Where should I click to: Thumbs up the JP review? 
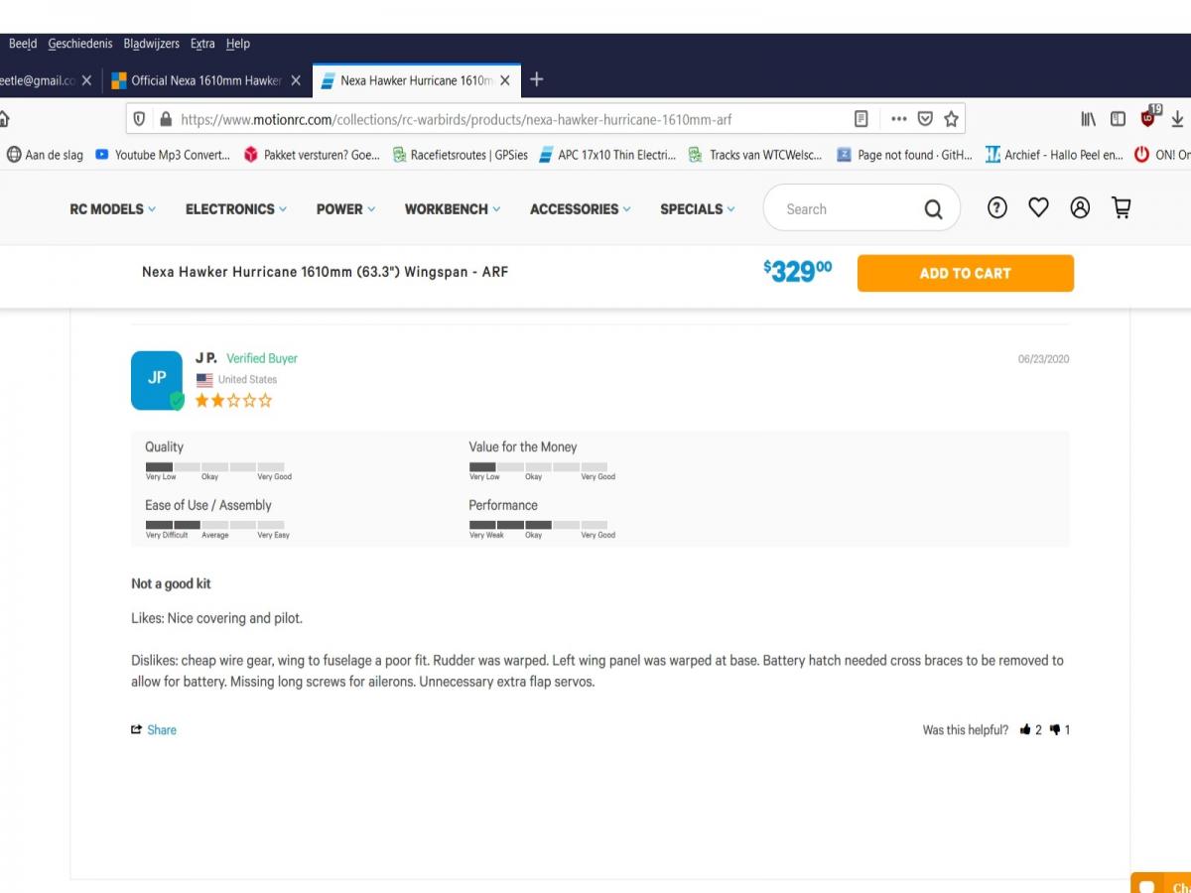click(1025, 730)
